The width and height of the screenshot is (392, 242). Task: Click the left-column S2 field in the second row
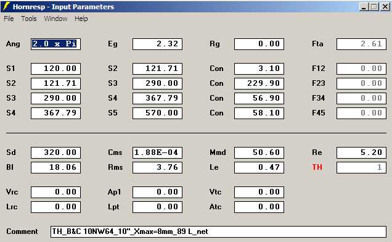pos(55,83)
